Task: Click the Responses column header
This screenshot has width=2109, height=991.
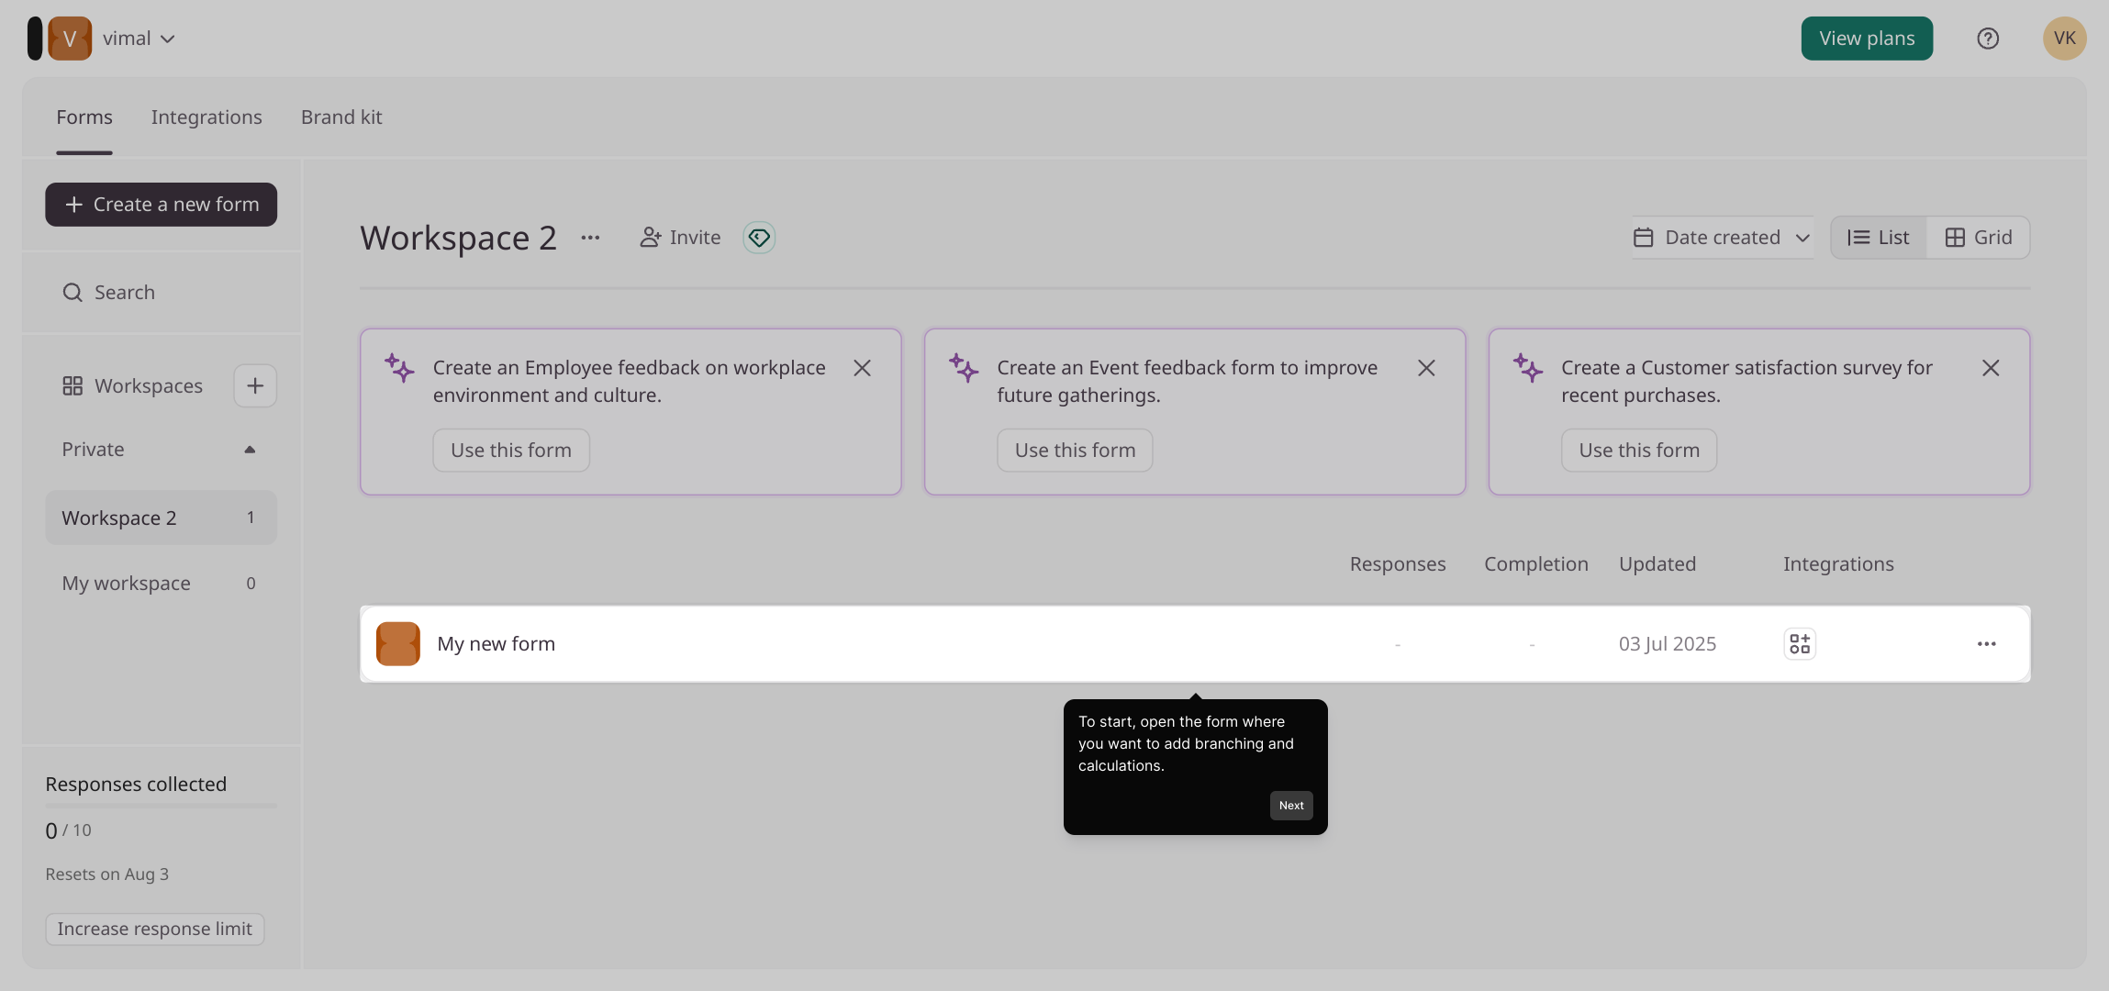Action: point(1398,564)
